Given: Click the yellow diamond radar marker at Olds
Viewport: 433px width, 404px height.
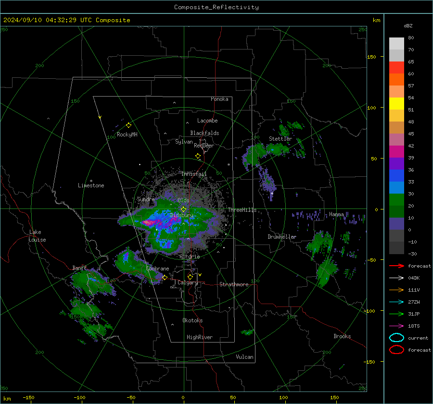Looking at the screenshot, I should (183, 209).
